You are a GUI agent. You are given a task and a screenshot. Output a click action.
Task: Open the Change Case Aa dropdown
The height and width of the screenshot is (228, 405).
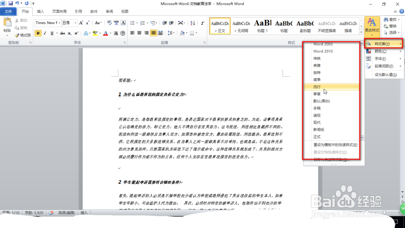(98, 23)
